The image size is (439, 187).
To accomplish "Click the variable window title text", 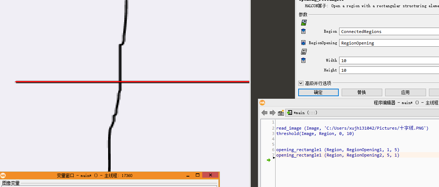I will tap(94, 176).
